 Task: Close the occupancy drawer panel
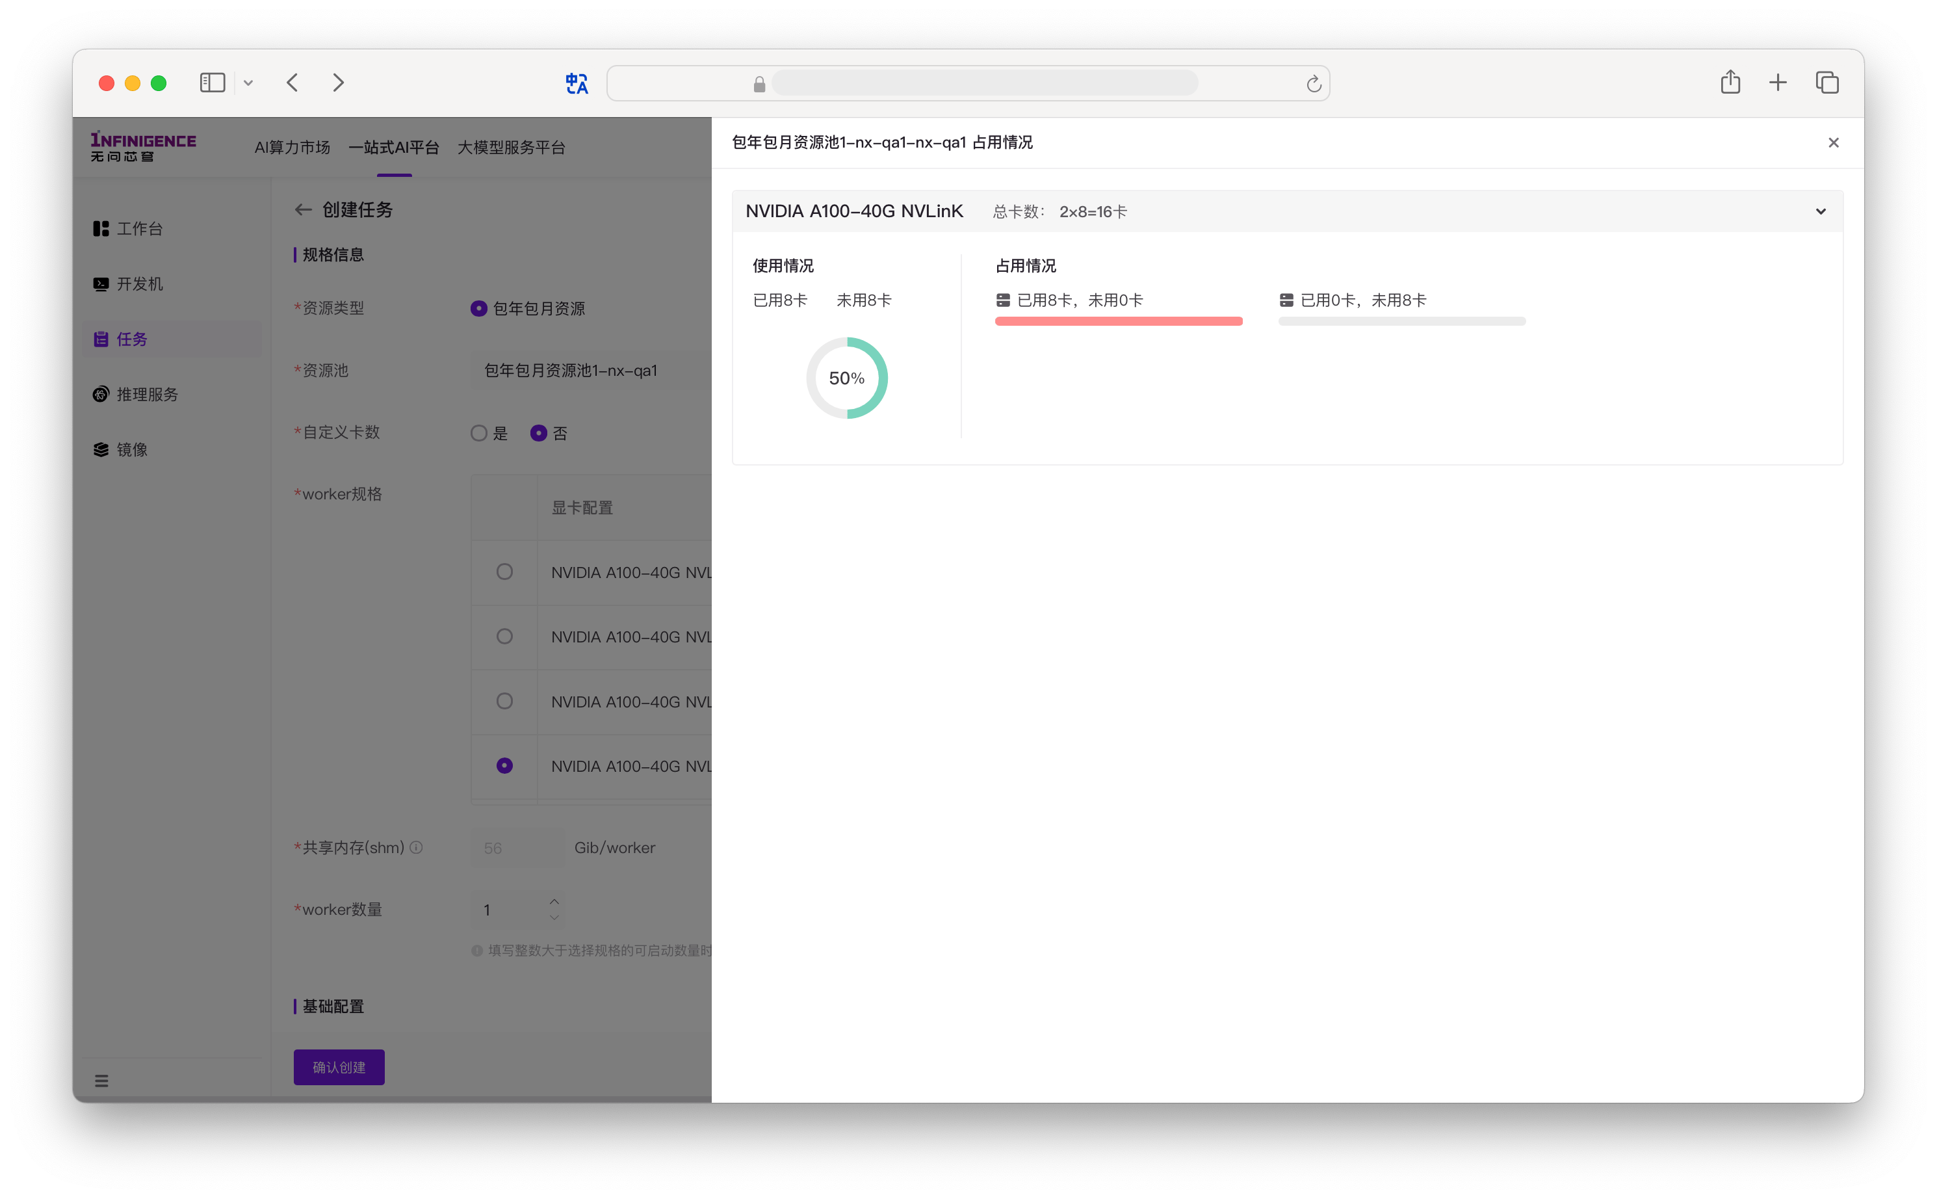1832,143
